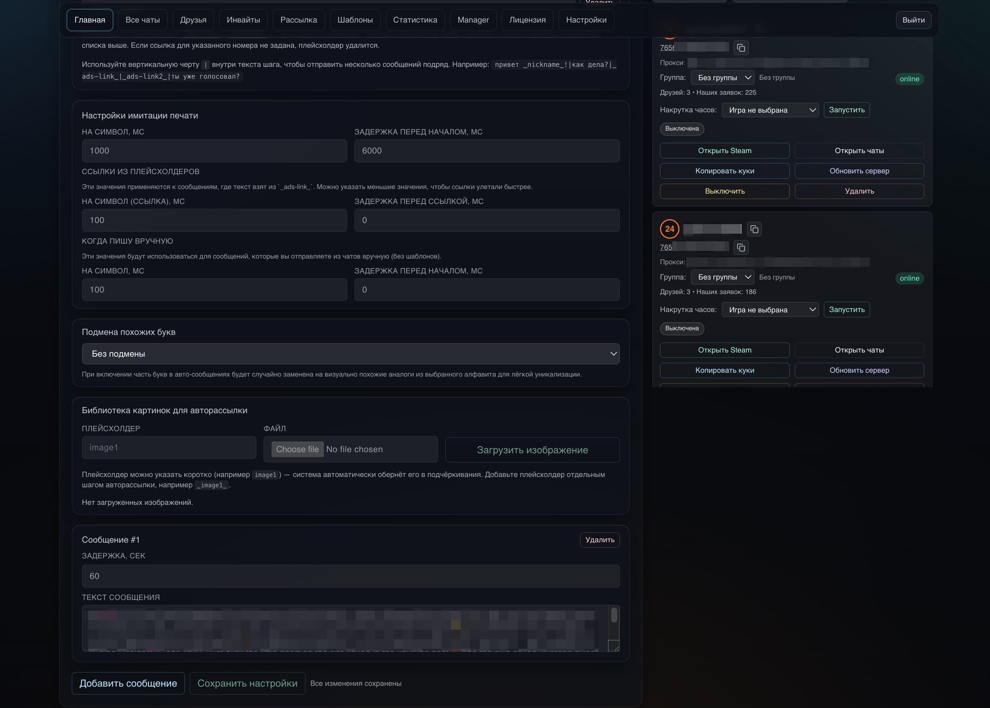The width and height of the screenshot is (990, 708).
Task: Open game selector for account with 225 requests
Action: (x=770, y=110)
